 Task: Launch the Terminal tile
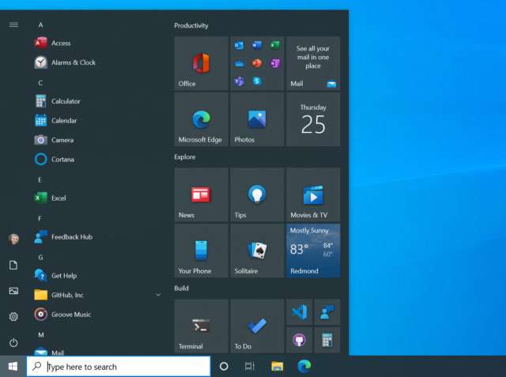coord(201,326)
